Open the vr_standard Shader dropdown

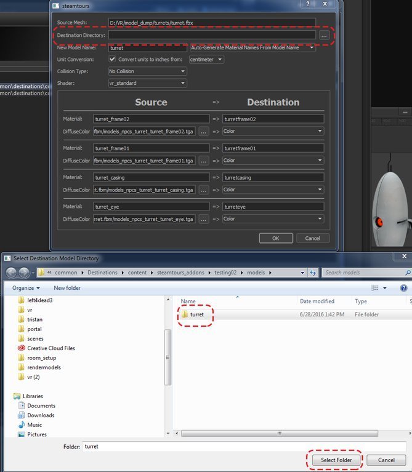coord(147,83)
